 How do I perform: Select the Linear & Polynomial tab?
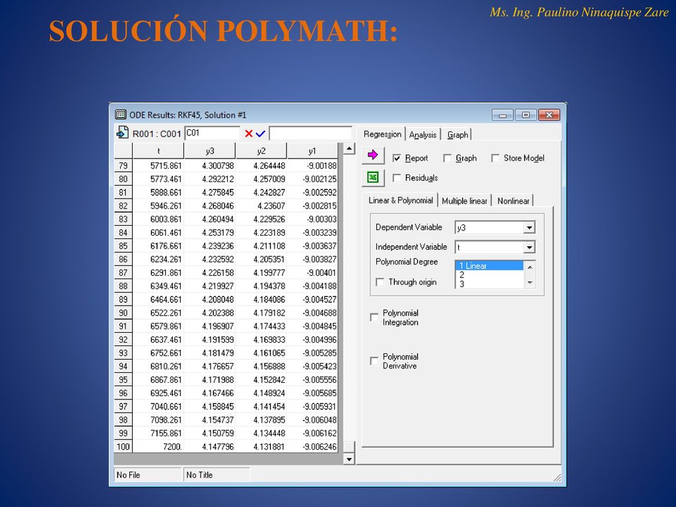(401, 201)
